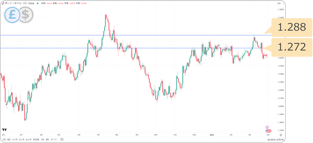Screen dimensions: 313x143
Task: Select the 3ヶ月 time range
Action: pyautogui.click(x=22, y=139)
